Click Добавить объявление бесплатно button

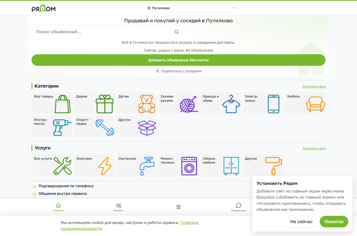point(178,60)
